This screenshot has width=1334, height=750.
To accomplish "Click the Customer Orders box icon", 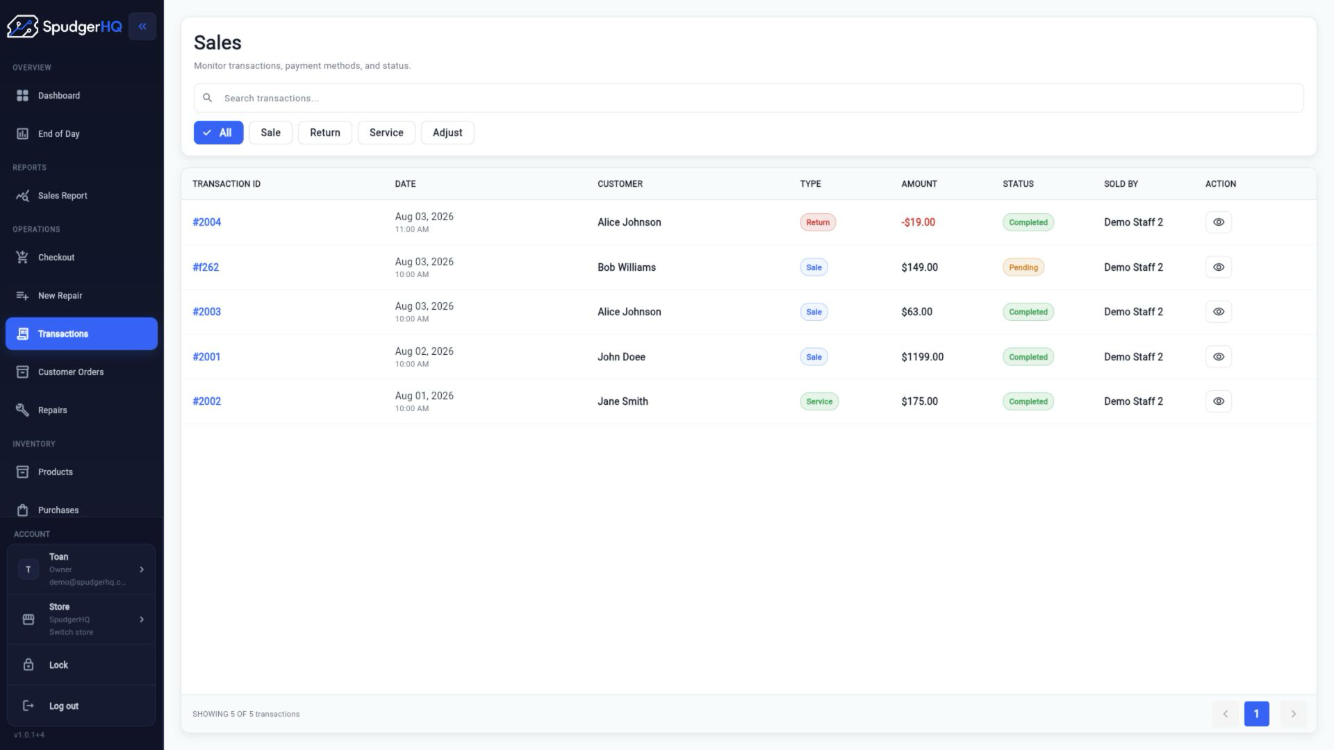I will (22, 372).
